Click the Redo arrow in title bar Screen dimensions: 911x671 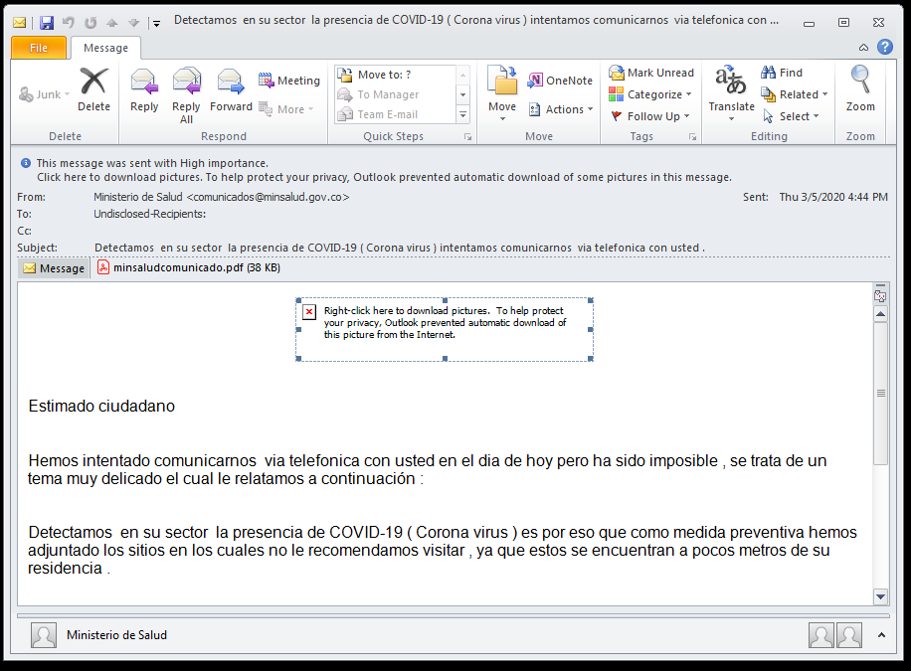(x=91, y=23)
